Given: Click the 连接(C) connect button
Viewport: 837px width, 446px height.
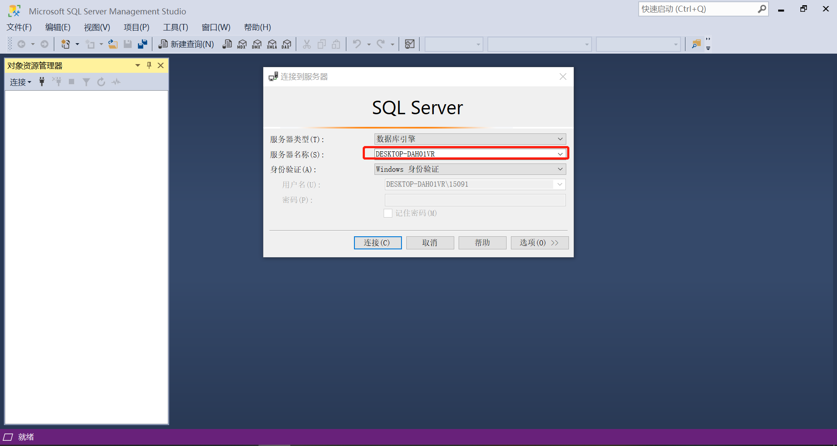Looking at the screenshot, I should (378, 243).
